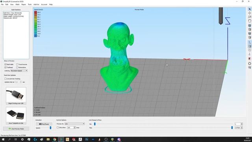Select the Rotate Models tool

pos(250,21)
